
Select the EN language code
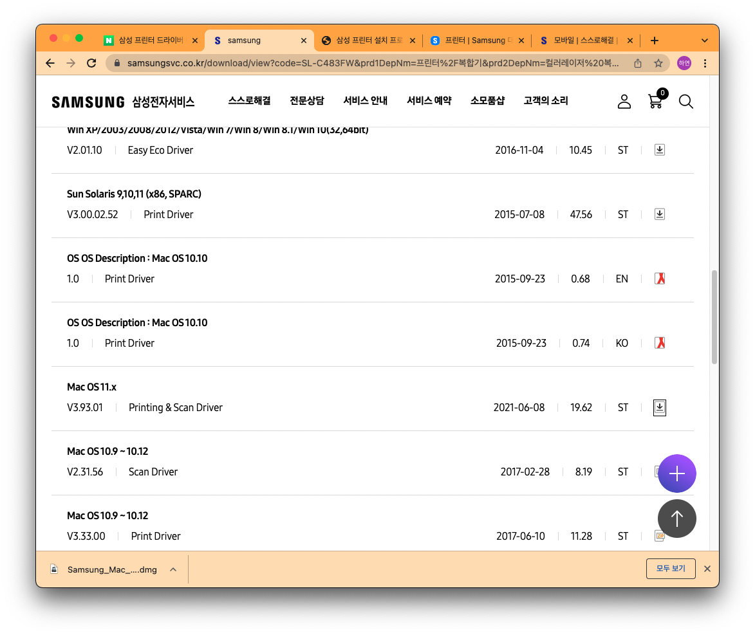click(x=622, y=279)
